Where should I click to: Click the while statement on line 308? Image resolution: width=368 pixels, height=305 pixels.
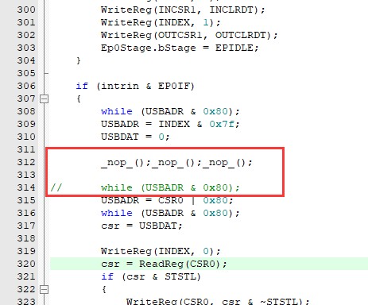coord(170,112)
